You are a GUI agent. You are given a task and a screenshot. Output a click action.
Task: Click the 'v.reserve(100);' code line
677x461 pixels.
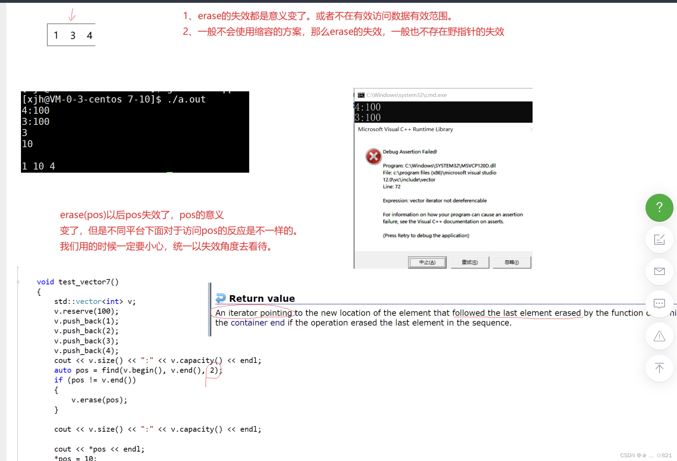point(86,311)
